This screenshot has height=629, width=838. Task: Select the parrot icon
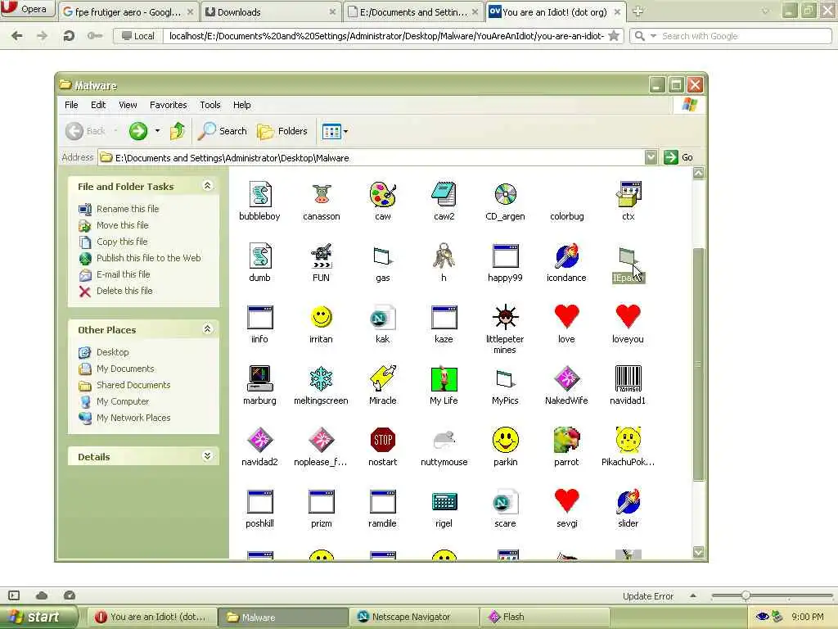pyautogui.click(x=566, y=440)
